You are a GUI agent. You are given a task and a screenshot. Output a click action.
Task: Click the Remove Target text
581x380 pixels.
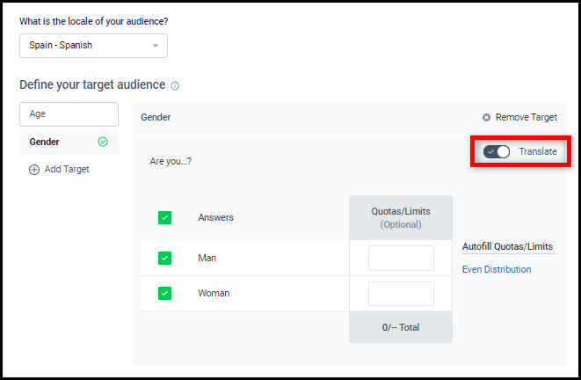(x=527, y=117)
